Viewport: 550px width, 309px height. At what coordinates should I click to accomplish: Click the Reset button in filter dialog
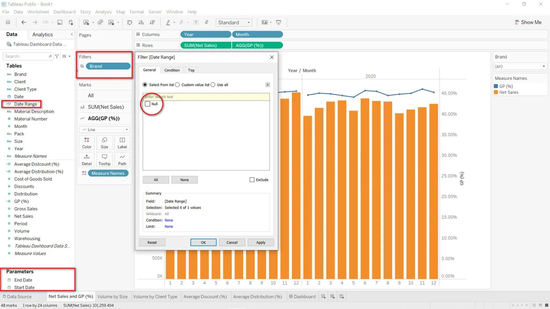pos(152,242)
